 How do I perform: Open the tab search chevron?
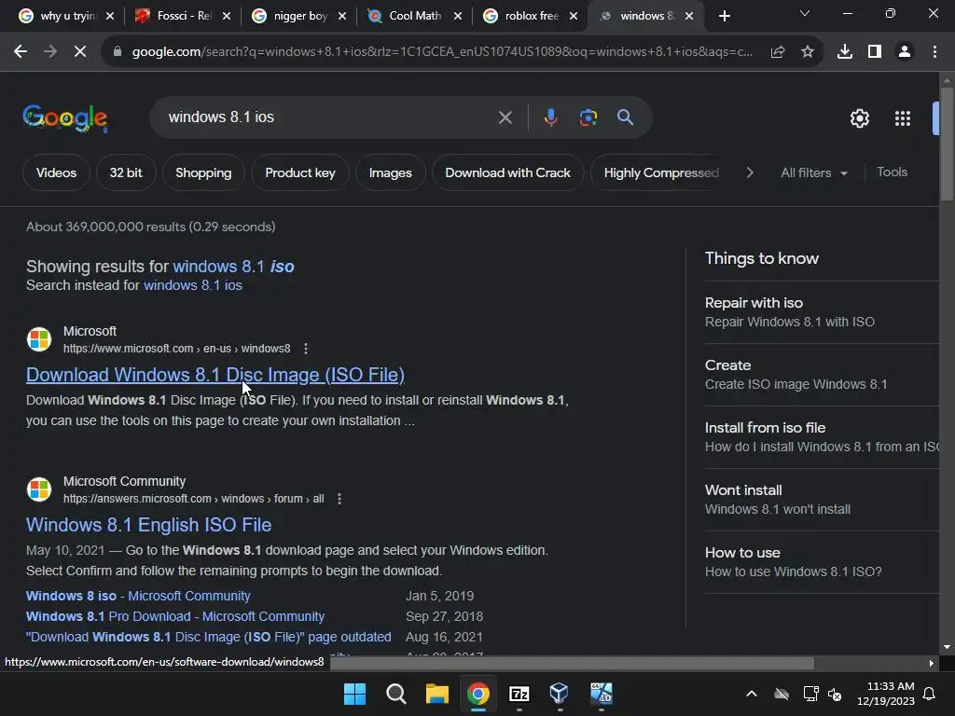click(x=805, y=13)
